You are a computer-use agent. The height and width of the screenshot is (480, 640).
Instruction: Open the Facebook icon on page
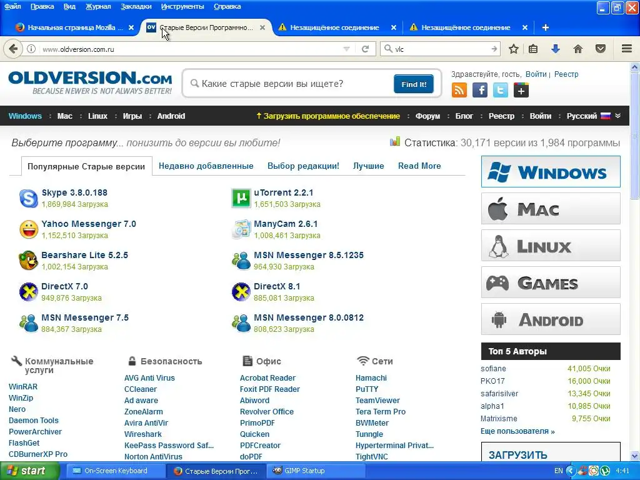point(480,90)
